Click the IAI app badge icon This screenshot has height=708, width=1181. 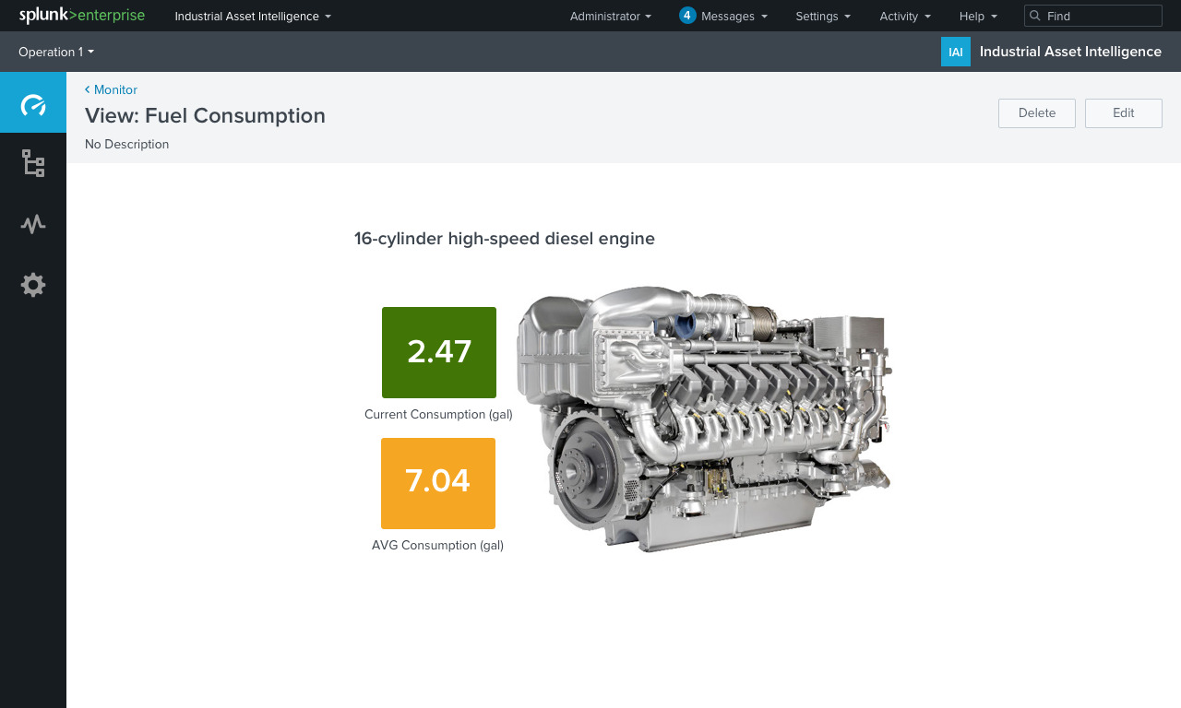tap(955, 52)
